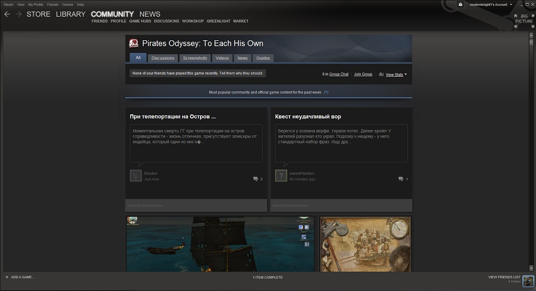The width and height of the screenshot is (536, 291).
Task: Click the forward navigation arrow
Action: (19, 14)
